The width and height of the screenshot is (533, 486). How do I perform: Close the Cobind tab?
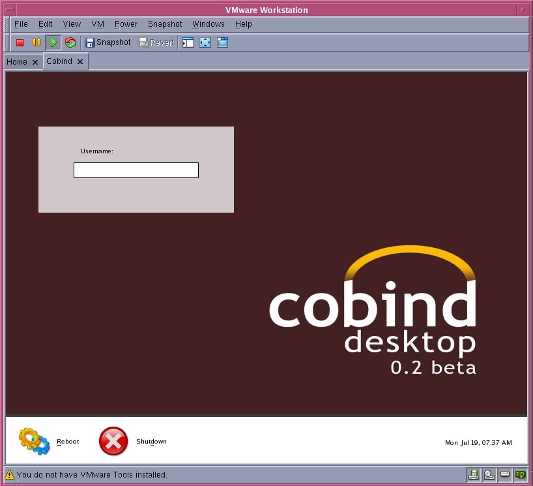point(80,61)
